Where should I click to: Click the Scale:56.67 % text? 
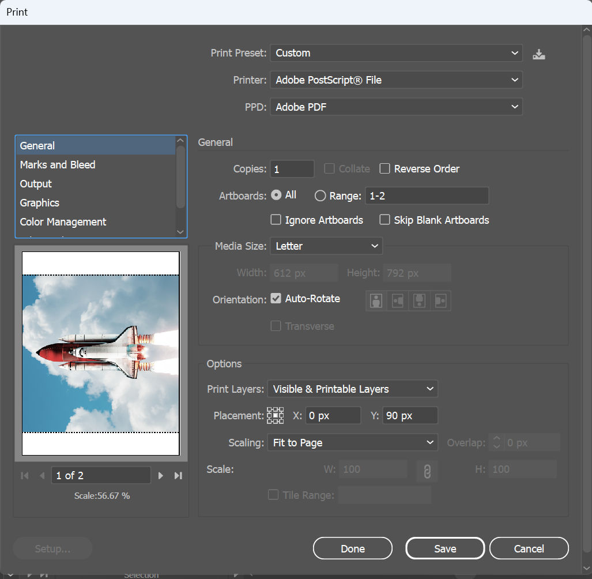pos(102,495)
